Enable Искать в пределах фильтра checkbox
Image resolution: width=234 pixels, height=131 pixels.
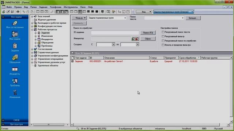pos(163,45)
